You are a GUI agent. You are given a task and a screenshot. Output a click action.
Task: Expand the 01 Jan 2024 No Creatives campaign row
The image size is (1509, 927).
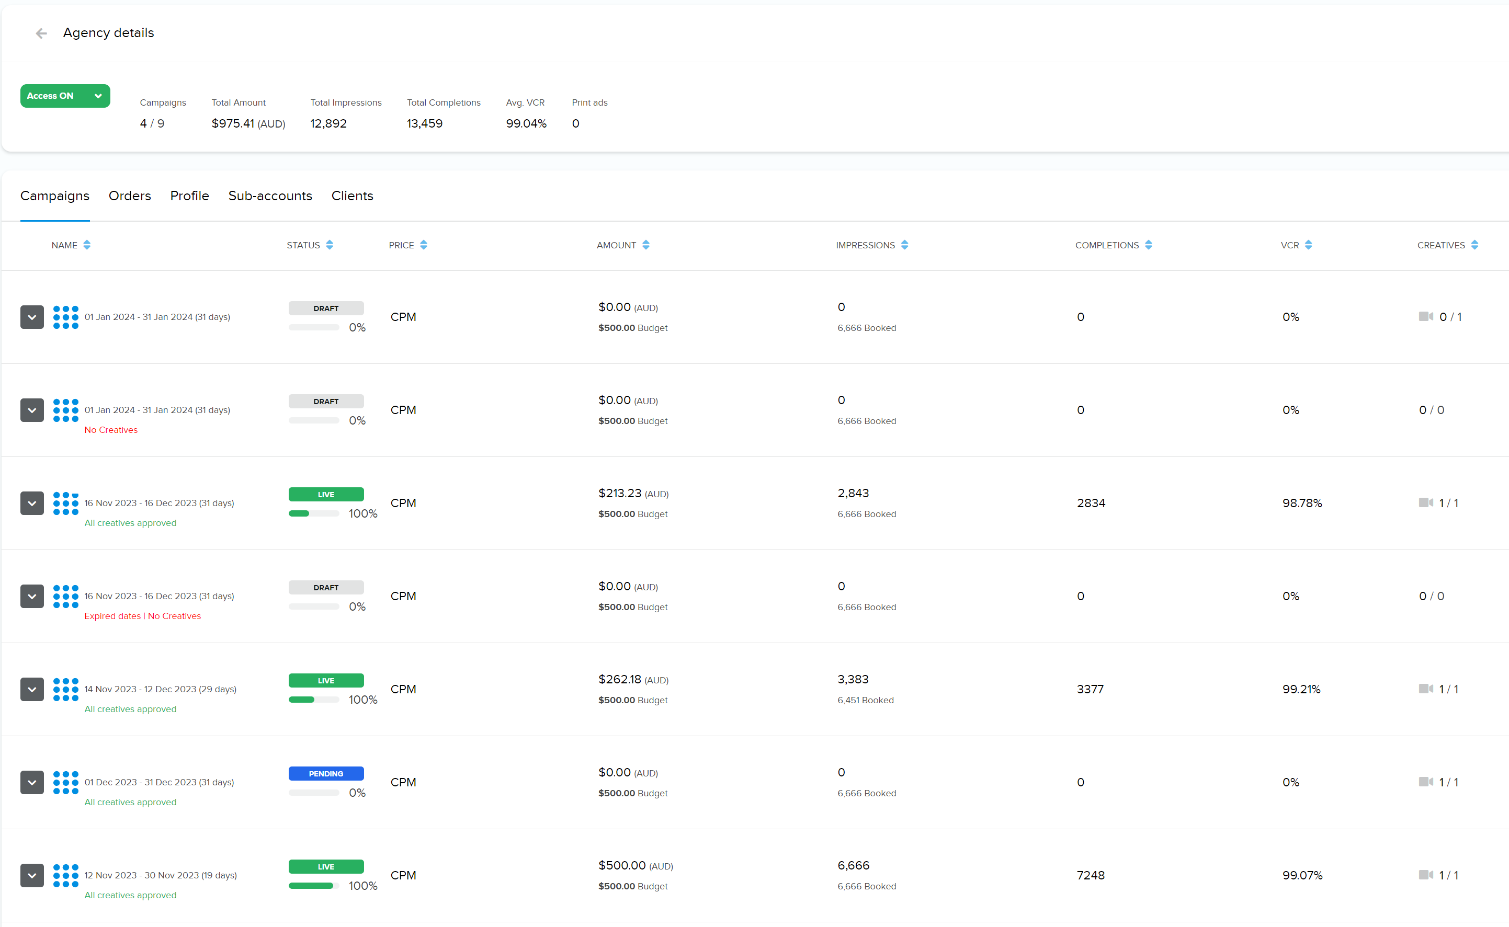[x=32, y=410]
